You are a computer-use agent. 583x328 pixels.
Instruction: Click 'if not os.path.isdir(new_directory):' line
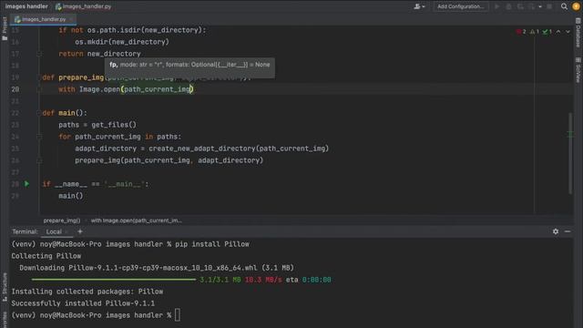click(x=132, y=30)
